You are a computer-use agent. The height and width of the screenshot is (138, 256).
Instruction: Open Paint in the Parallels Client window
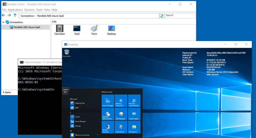pos(94,30)
